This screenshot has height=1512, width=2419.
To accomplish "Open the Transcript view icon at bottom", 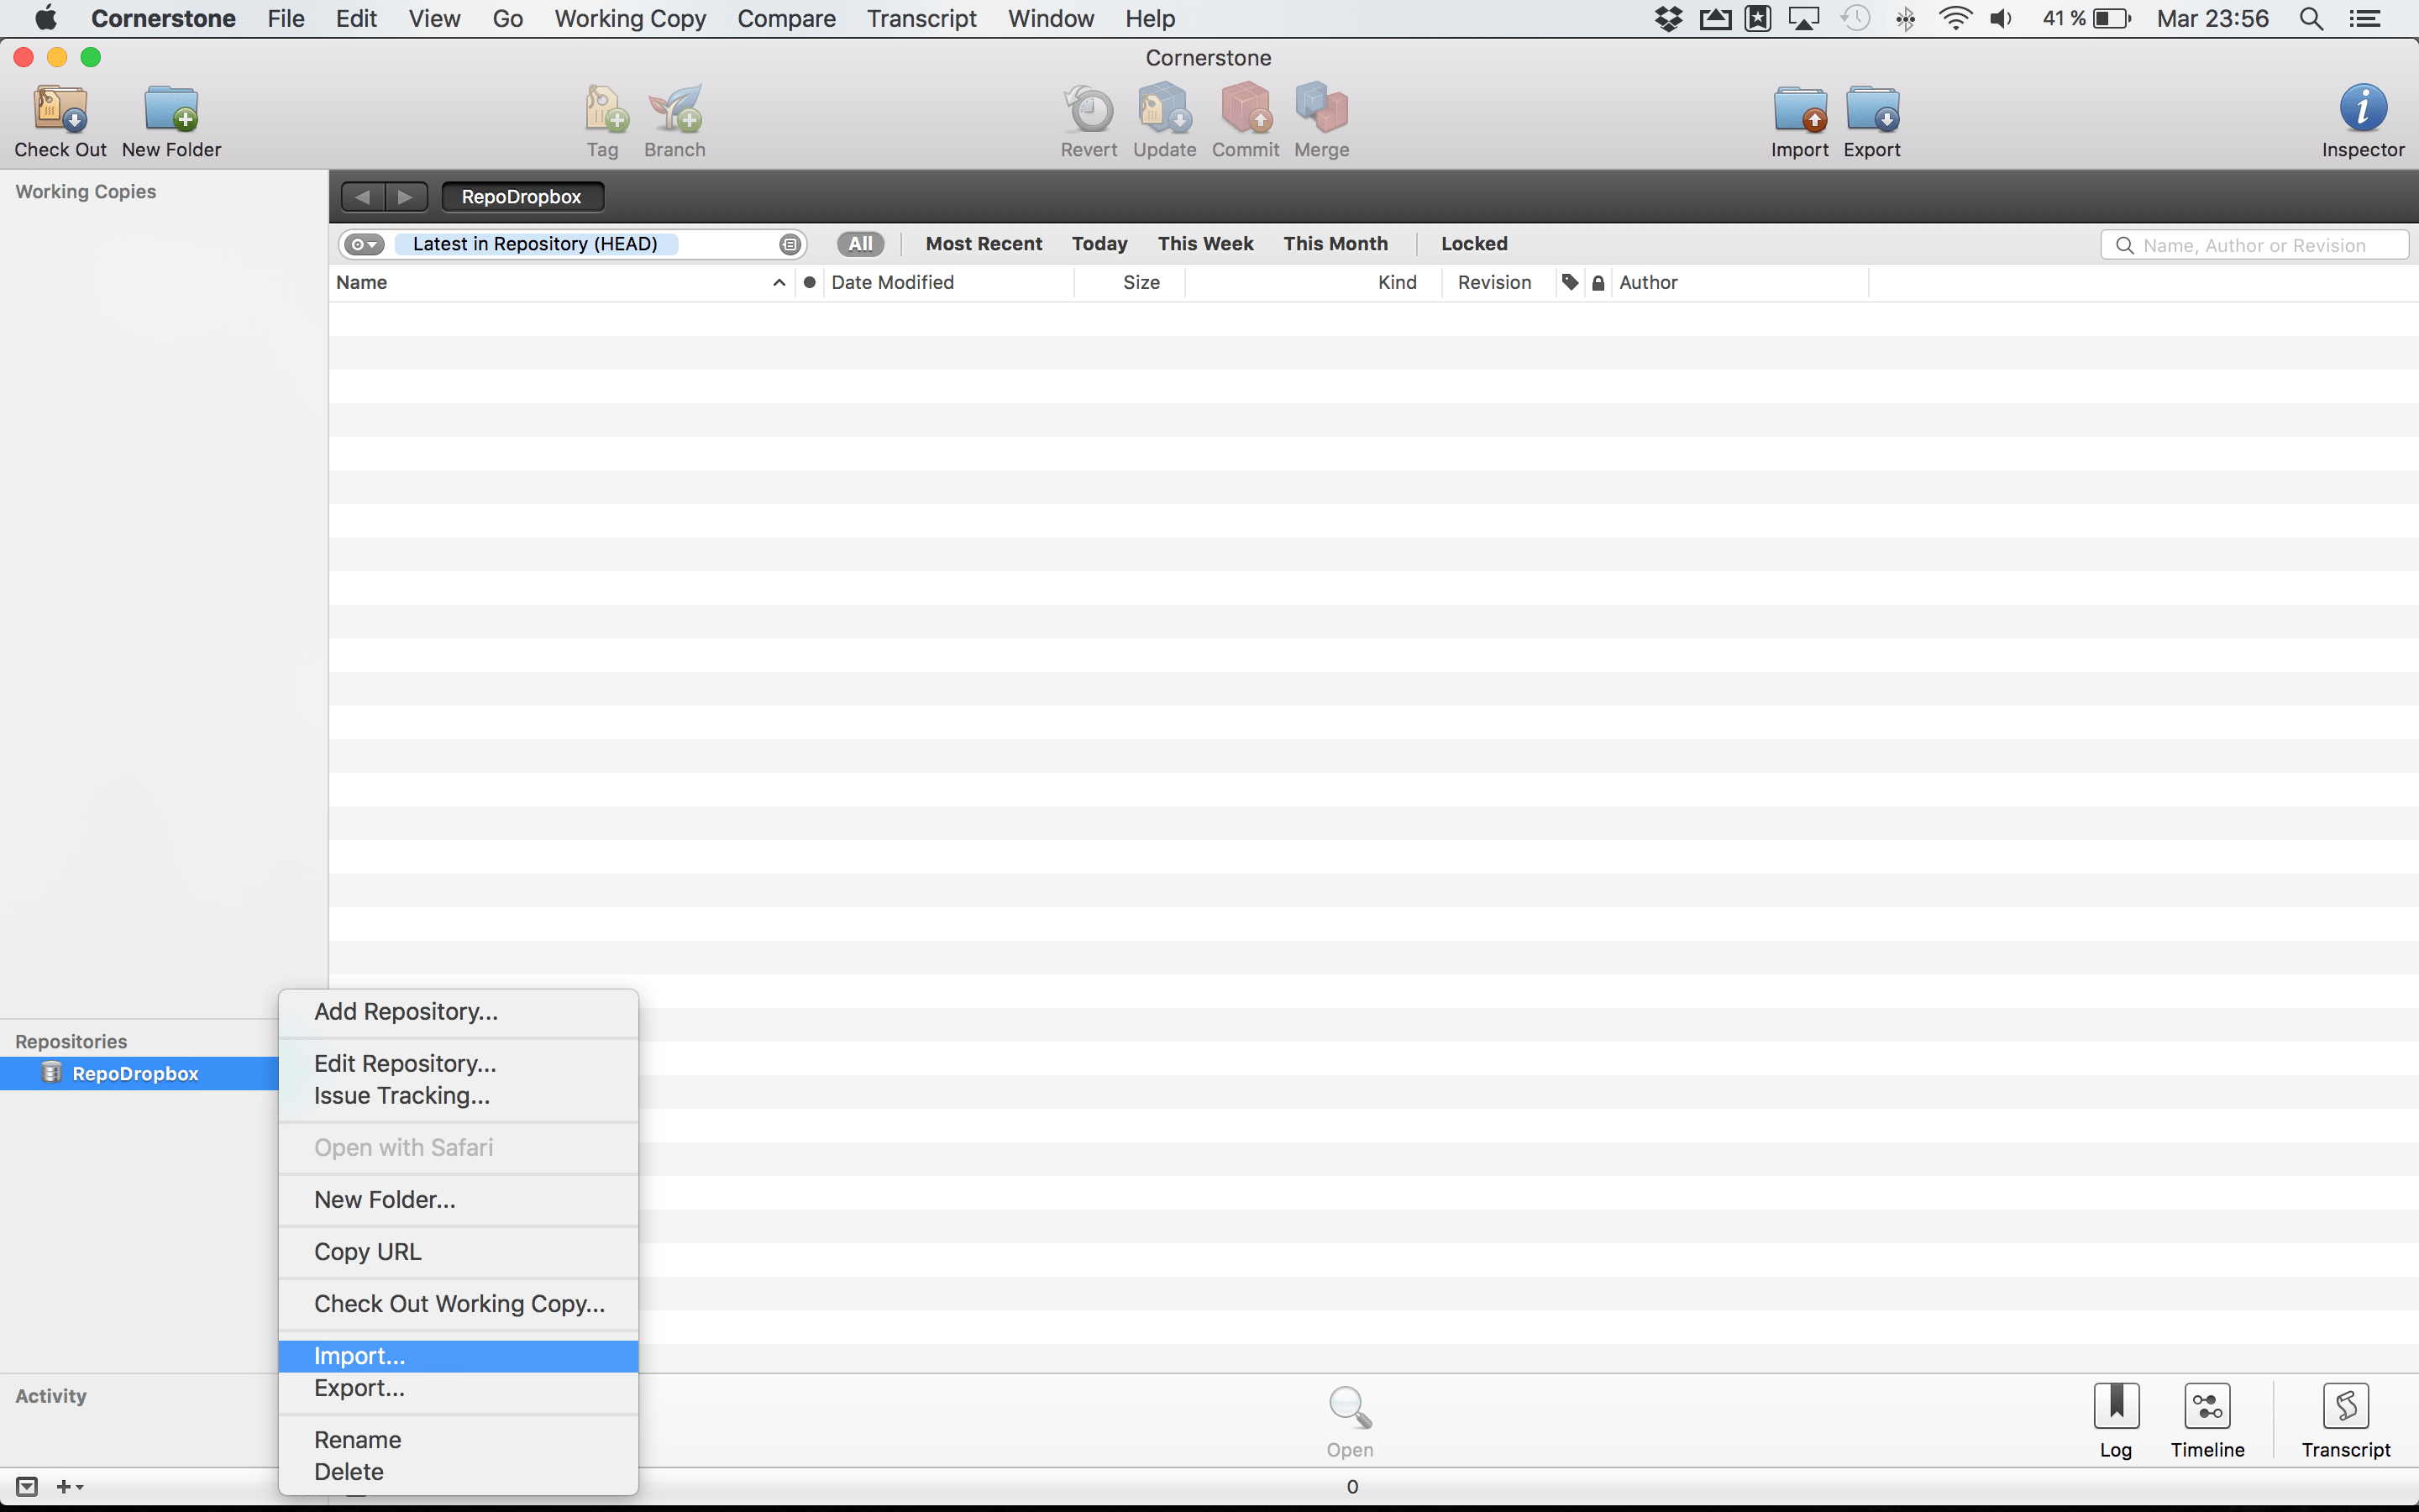I will coord(2346,1406).
